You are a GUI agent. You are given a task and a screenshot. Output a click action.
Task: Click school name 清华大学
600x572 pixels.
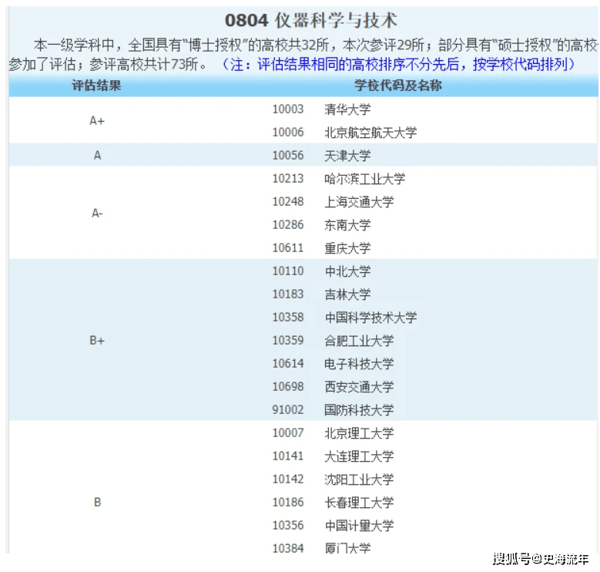[x=347, y=109]
